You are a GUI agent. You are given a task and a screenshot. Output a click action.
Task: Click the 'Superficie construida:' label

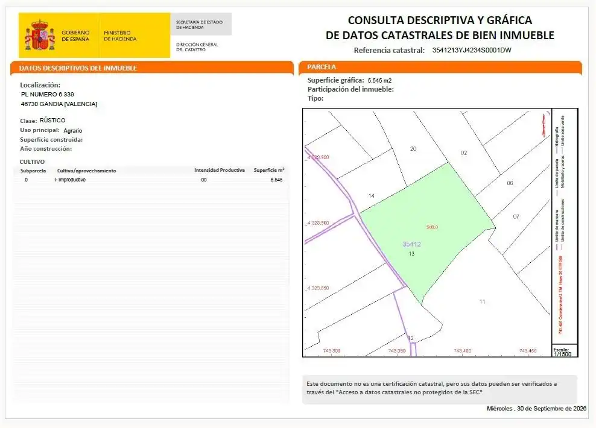[x=51, y=140]
